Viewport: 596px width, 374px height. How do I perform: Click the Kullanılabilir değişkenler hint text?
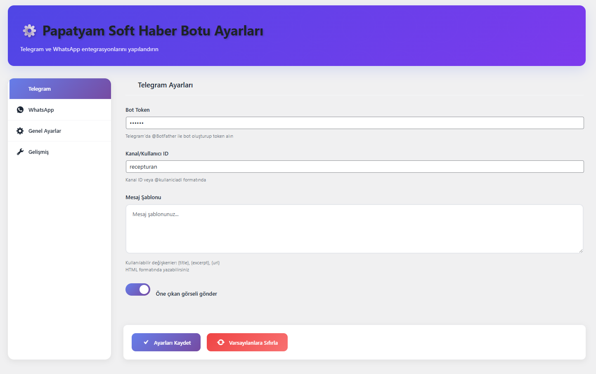click(173, 263)
